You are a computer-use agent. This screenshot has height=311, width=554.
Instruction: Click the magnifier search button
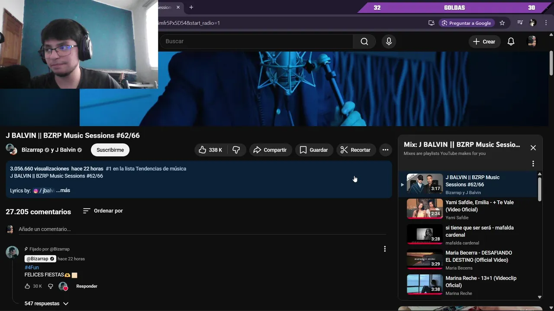(x=364, y=41)
